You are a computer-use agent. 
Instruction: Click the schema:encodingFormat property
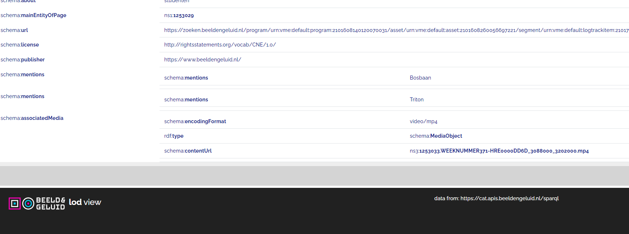point(195,121)
